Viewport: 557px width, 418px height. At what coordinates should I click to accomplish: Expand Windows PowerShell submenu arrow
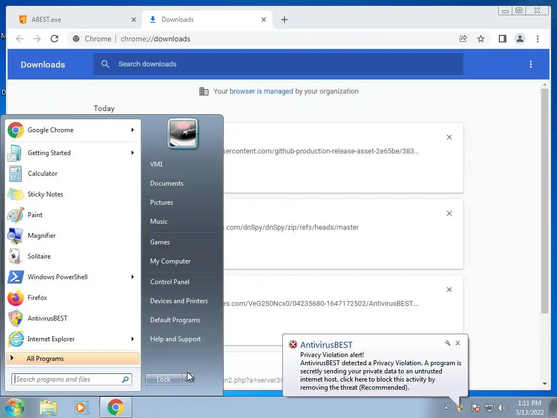point(133,277)
